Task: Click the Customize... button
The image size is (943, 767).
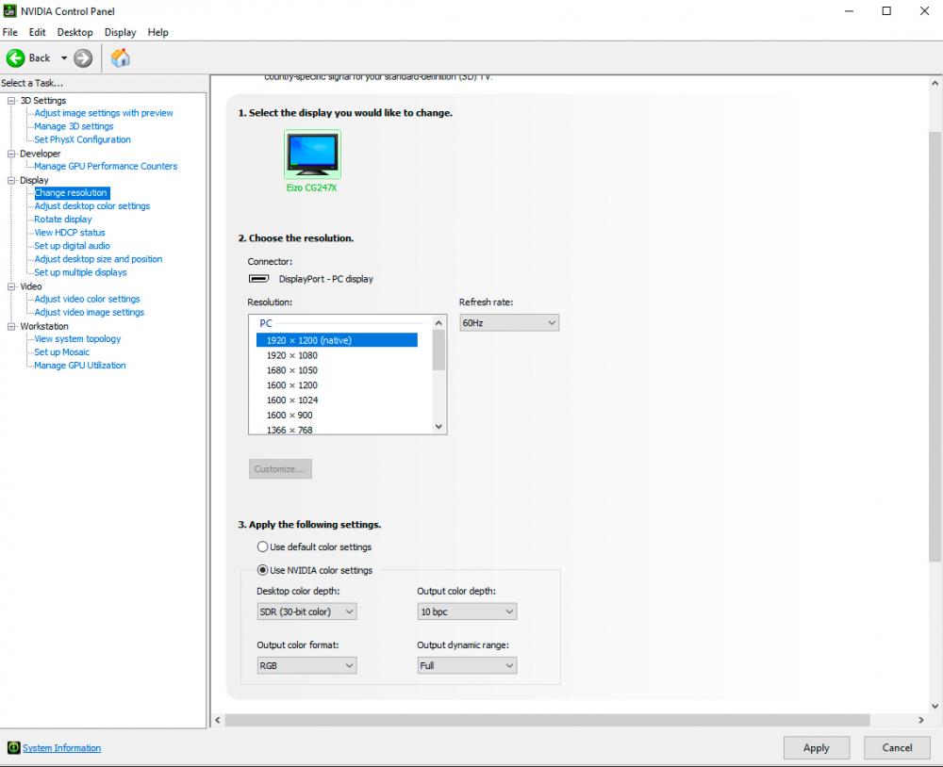Action: 280,469
